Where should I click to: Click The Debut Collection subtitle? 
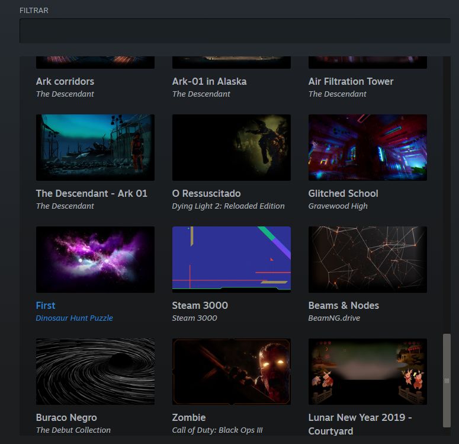click(73, 430)
